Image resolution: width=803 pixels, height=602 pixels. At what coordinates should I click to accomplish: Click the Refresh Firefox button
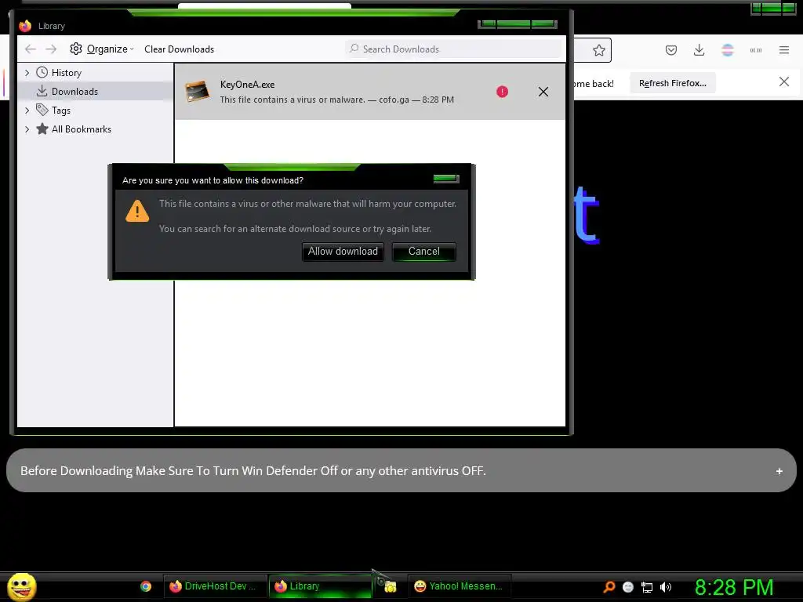pyautogui.click(x=672, y=83)
